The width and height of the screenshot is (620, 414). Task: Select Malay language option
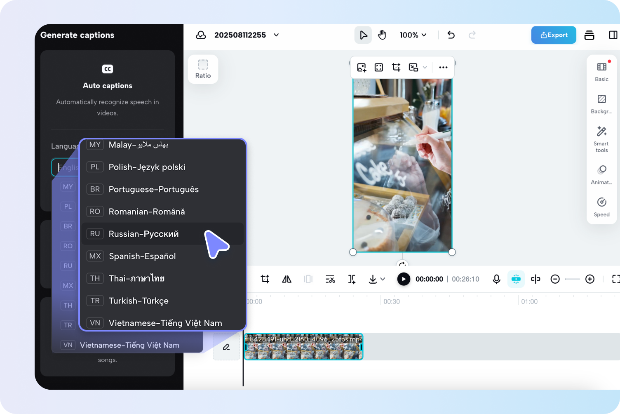point(162,145)
